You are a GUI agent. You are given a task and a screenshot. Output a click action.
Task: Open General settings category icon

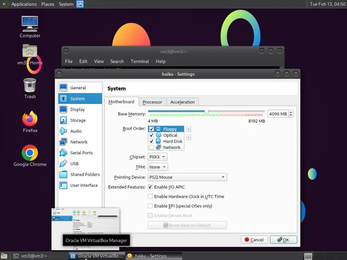63,88
